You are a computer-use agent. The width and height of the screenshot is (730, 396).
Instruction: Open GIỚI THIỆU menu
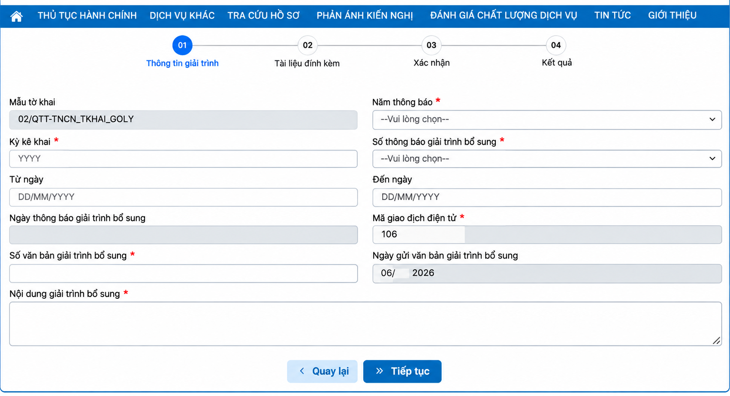[x=672, y=15]
